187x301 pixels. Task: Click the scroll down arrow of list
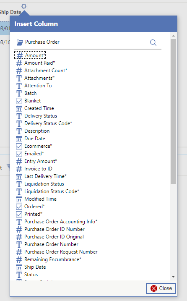(x=174, y=277)
